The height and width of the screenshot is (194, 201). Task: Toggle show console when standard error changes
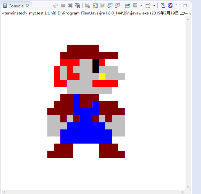point(117,5)
